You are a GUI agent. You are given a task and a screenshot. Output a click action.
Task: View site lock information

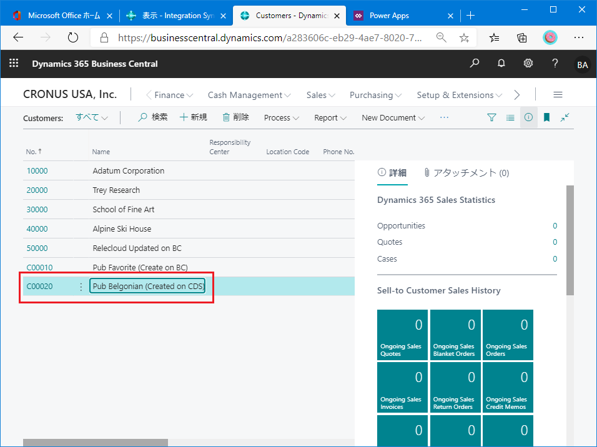(104, 37)
